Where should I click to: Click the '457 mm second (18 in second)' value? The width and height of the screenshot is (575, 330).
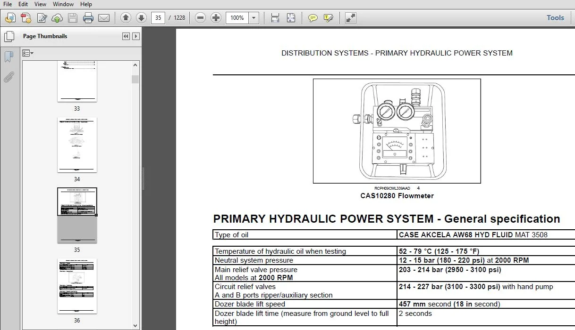(449, 304)
